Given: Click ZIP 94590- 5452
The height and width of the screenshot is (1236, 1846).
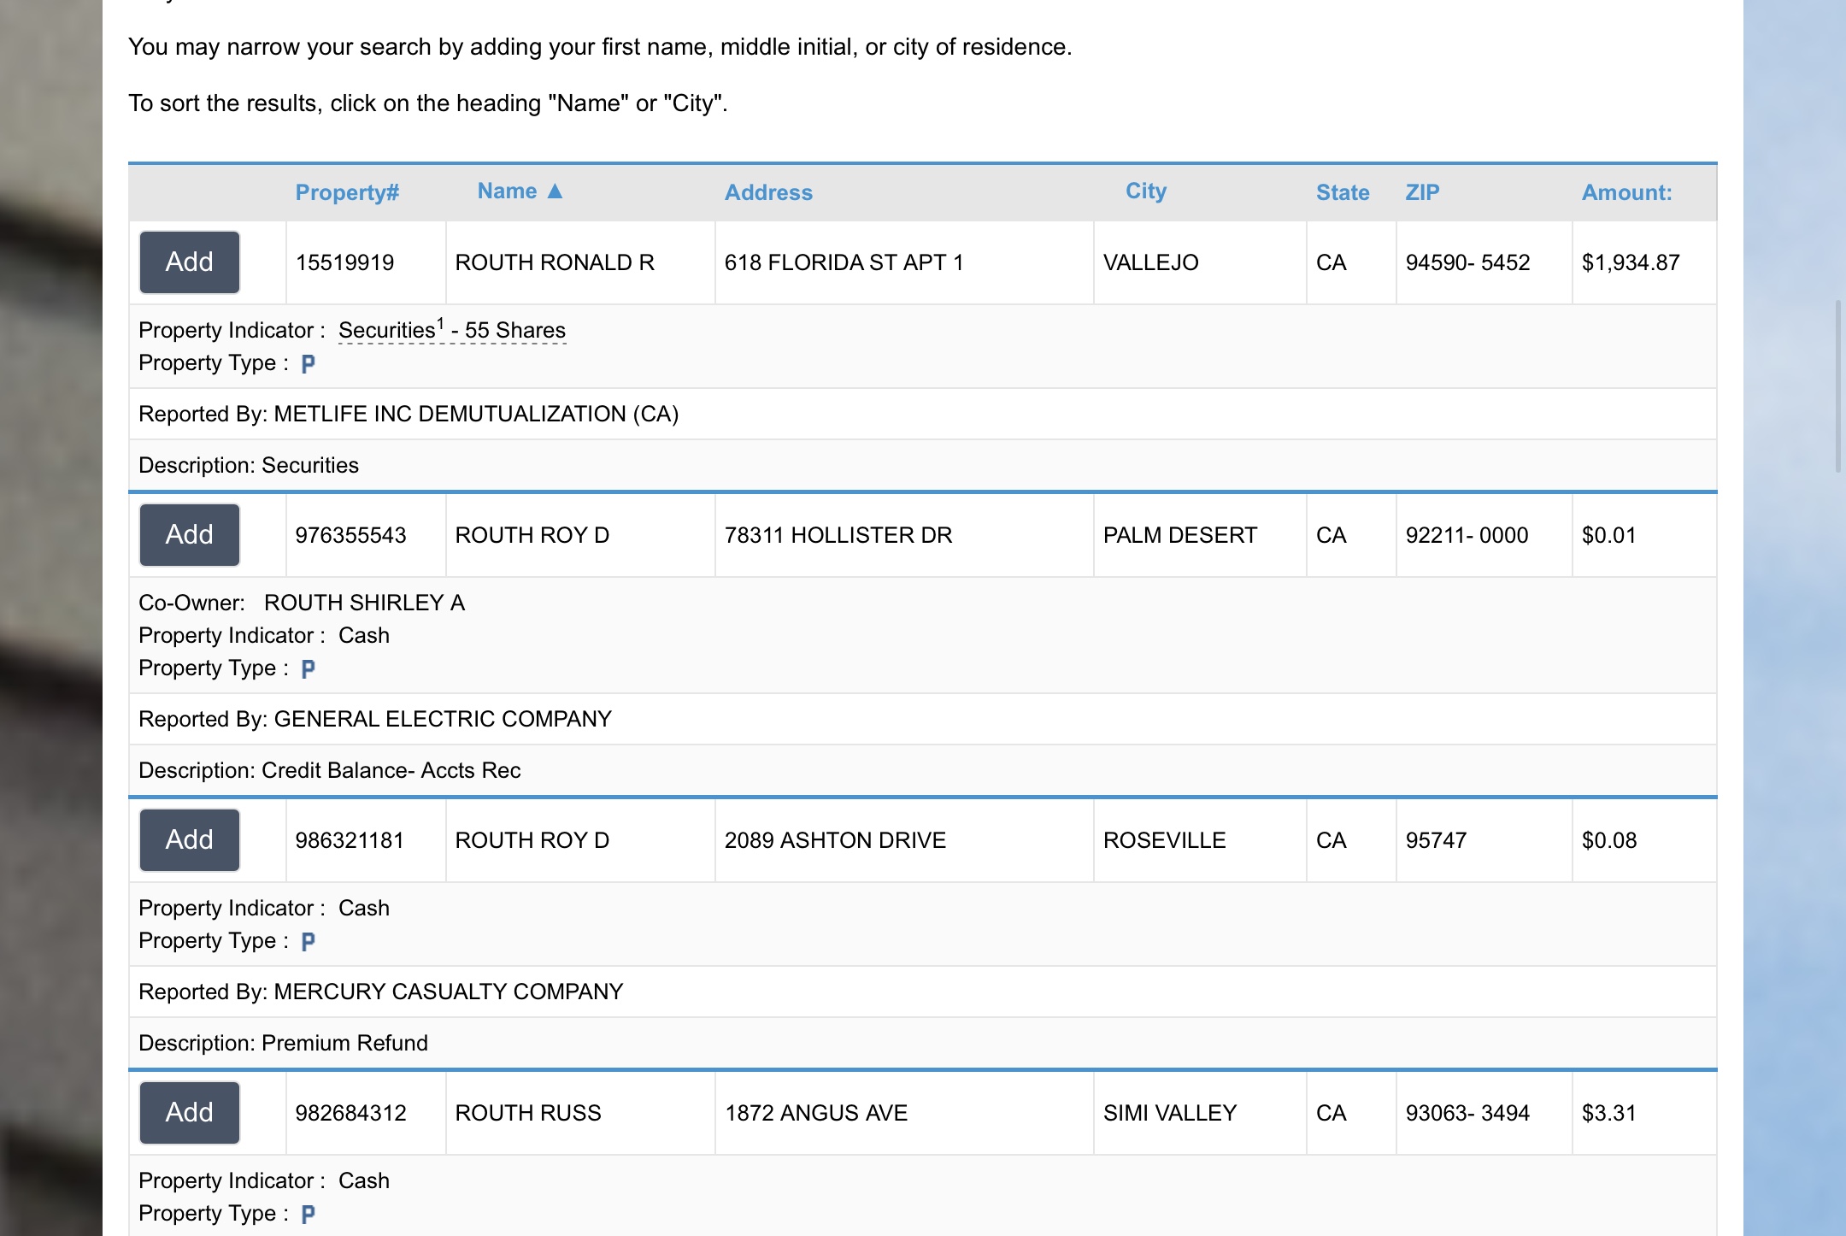Looking at the screenshot, I should tap(1467, 262).
